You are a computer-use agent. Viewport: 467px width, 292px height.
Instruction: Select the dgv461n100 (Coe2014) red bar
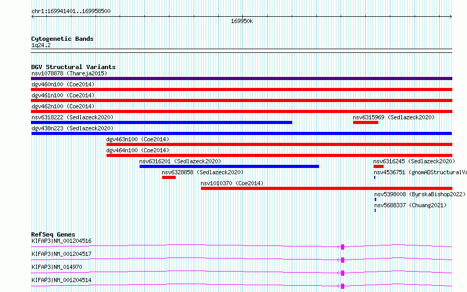(241, 100)
